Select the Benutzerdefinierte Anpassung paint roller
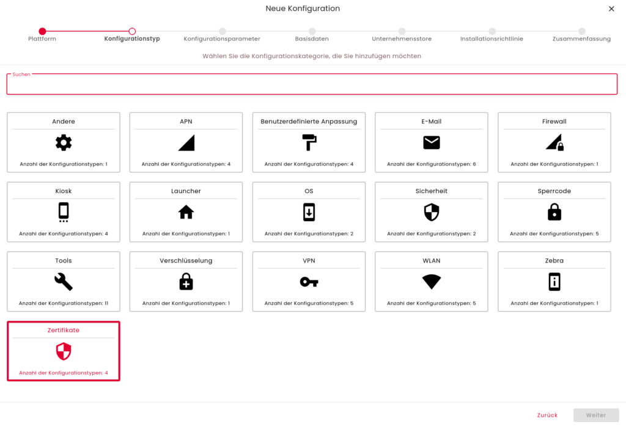Screen dimensions: 626x427 tap(309, 142)
